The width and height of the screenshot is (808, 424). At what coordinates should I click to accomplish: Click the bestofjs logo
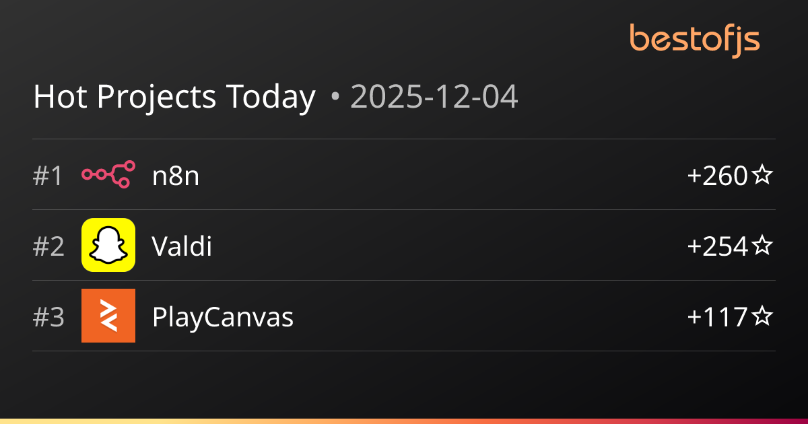(694, 39)
